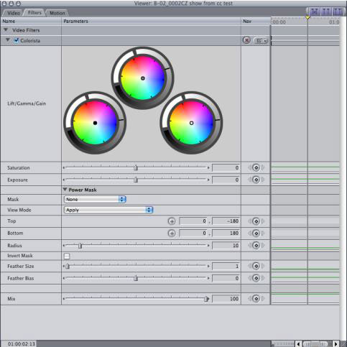Click the Feather Bias slider handle
The height and width of the screenshot is (347, 347).
[x=136, y=278]
